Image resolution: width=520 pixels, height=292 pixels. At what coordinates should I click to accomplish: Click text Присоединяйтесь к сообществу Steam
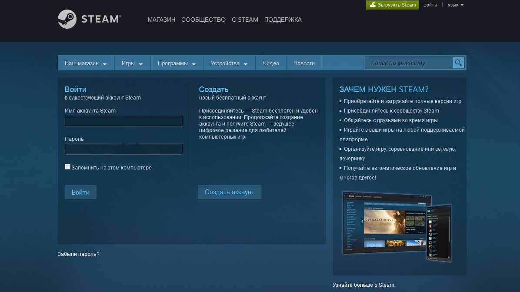(x=391, y=111)
